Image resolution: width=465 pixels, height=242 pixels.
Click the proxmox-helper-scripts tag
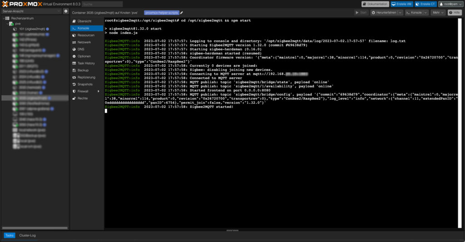pyautogui.click(x=162, y=13)
